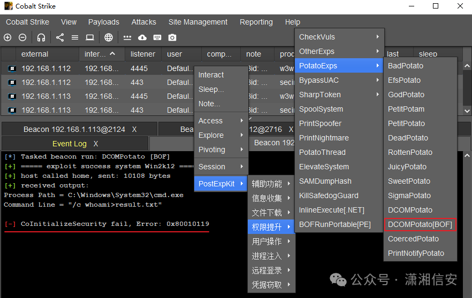Open the View menu
Image resolution: width=472 pixels, height=298 pixels.
[x=68, y=22]
